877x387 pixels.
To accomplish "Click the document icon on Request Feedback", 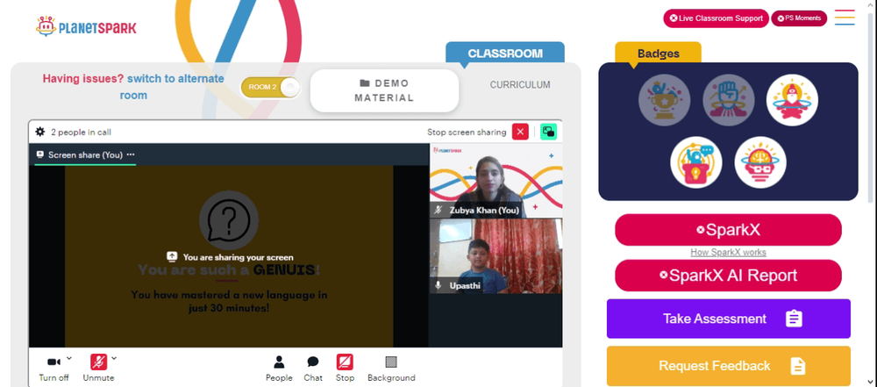I will point(797,366).
